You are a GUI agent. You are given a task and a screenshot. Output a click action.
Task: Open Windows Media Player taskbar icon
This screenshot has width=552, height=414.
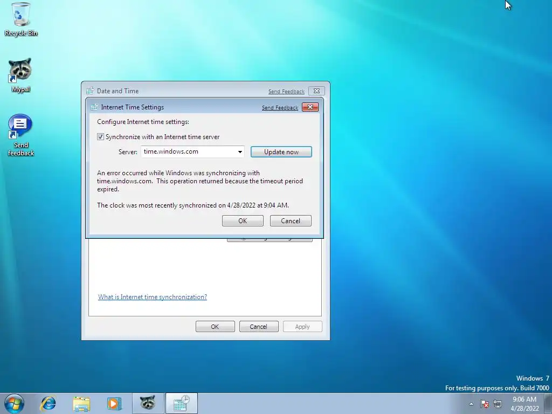114,403
